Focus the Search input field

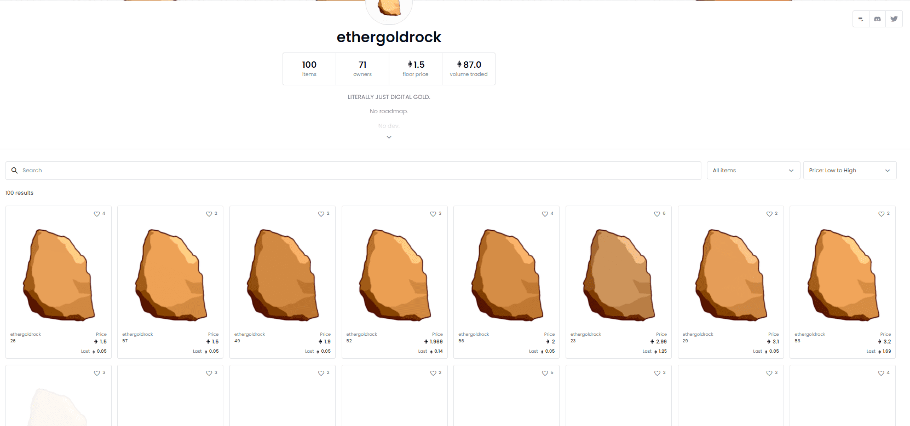pos(353,171)
